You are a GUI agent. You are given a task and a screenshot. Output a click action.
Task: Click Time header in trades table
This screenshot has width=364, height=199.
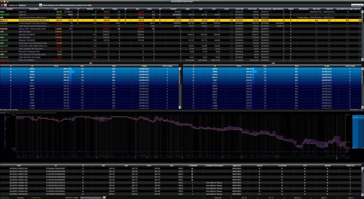pos(19,165)
